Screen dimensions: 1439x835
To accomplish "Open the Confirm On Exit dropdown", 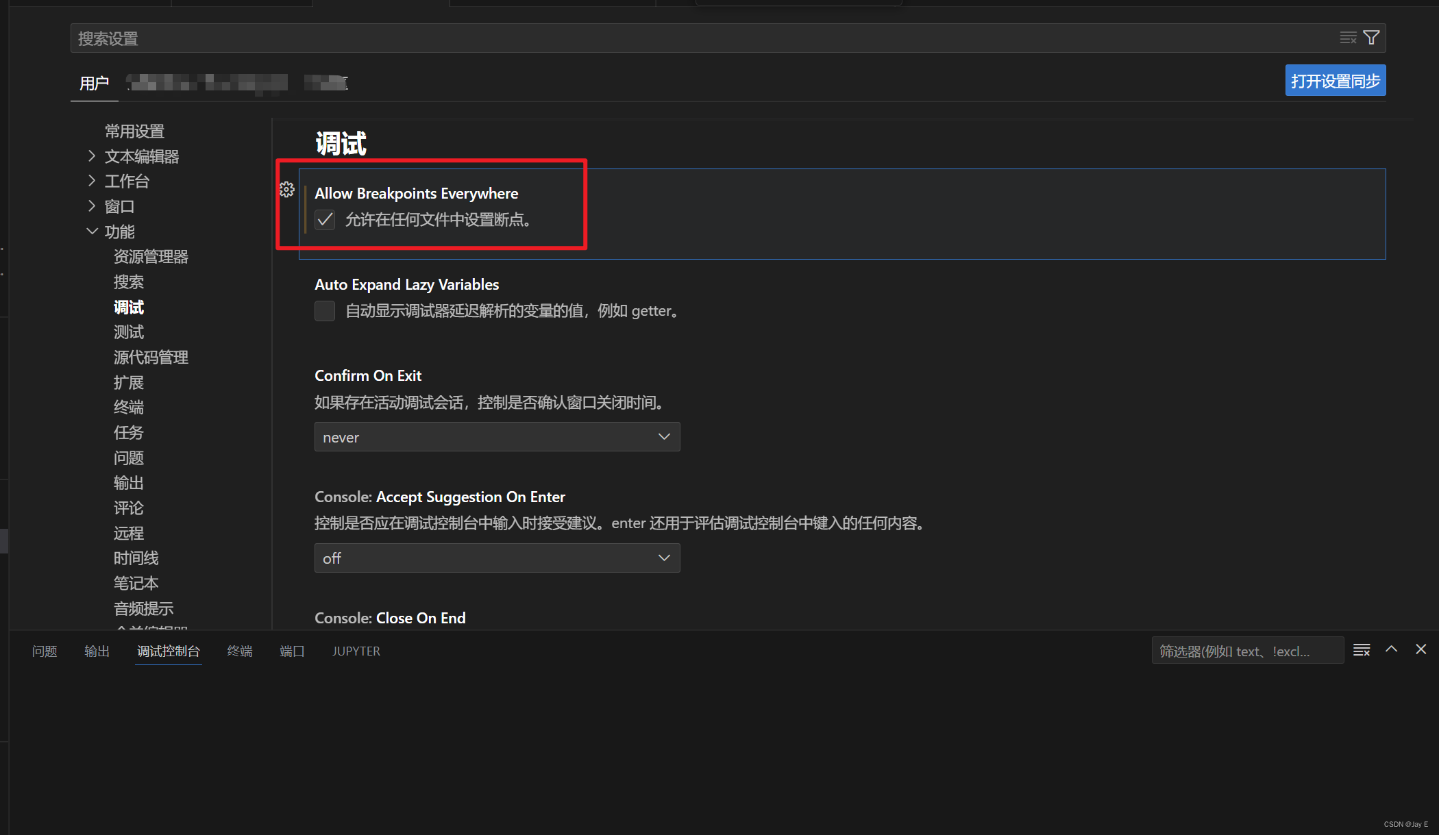I will pyautogui.click(x=497, y=437).
